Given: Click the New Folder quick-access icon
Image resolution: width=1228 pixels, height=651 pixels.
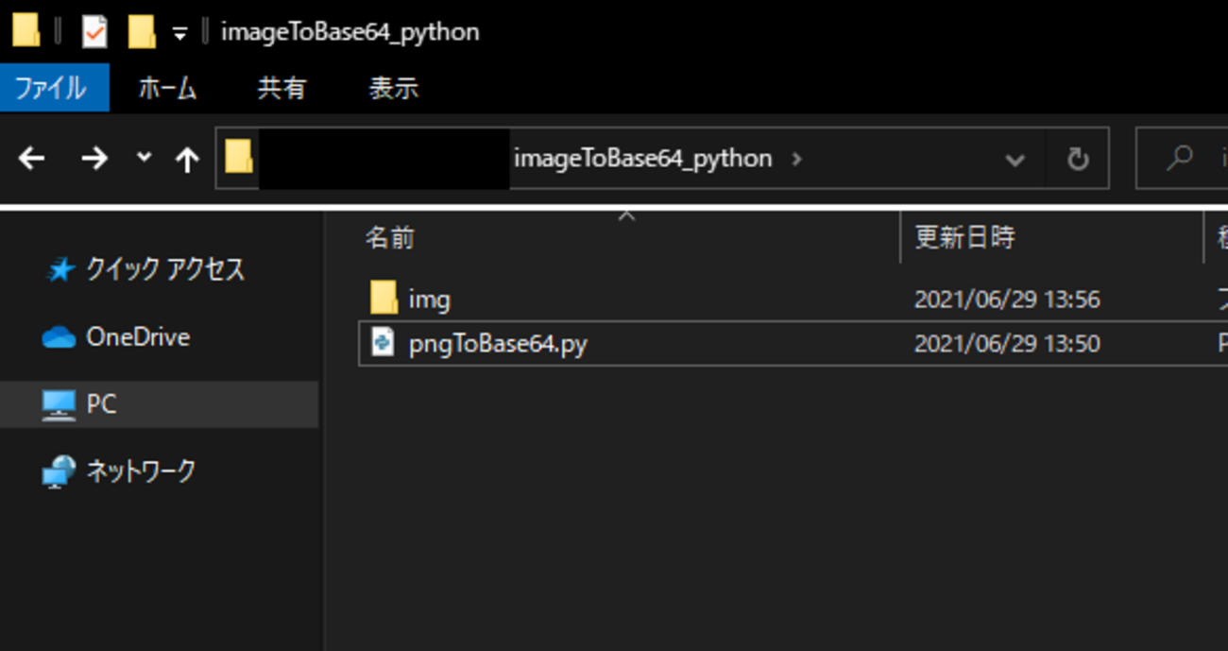Looking at the screenshot, I should (142, 32).
